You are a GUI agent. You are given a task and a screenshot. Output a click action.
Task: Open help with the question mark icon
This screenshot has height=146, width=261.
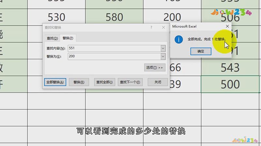151,27
